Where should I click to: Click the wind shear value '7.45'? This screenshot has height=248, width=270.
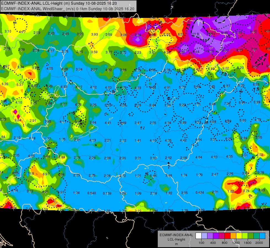click(212, 87)
